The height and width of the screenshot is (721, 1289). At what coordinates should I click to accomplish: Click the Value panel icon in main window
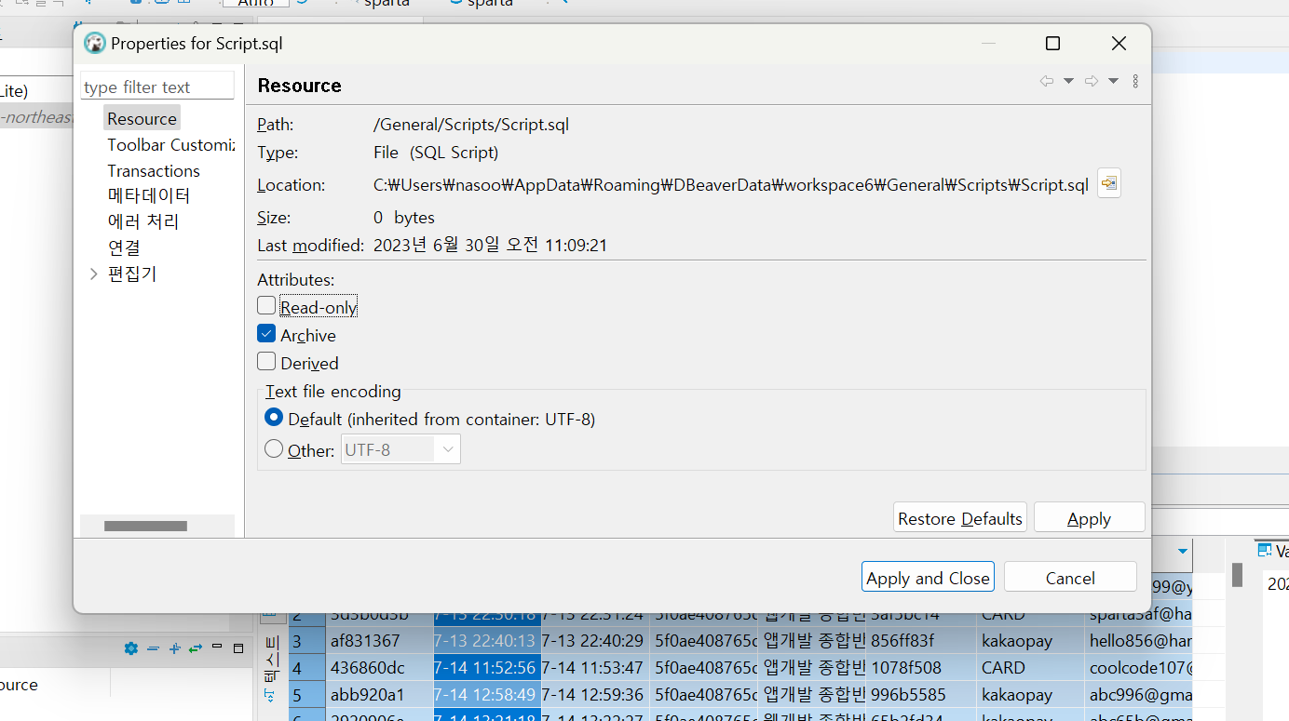click(1265, 551)
